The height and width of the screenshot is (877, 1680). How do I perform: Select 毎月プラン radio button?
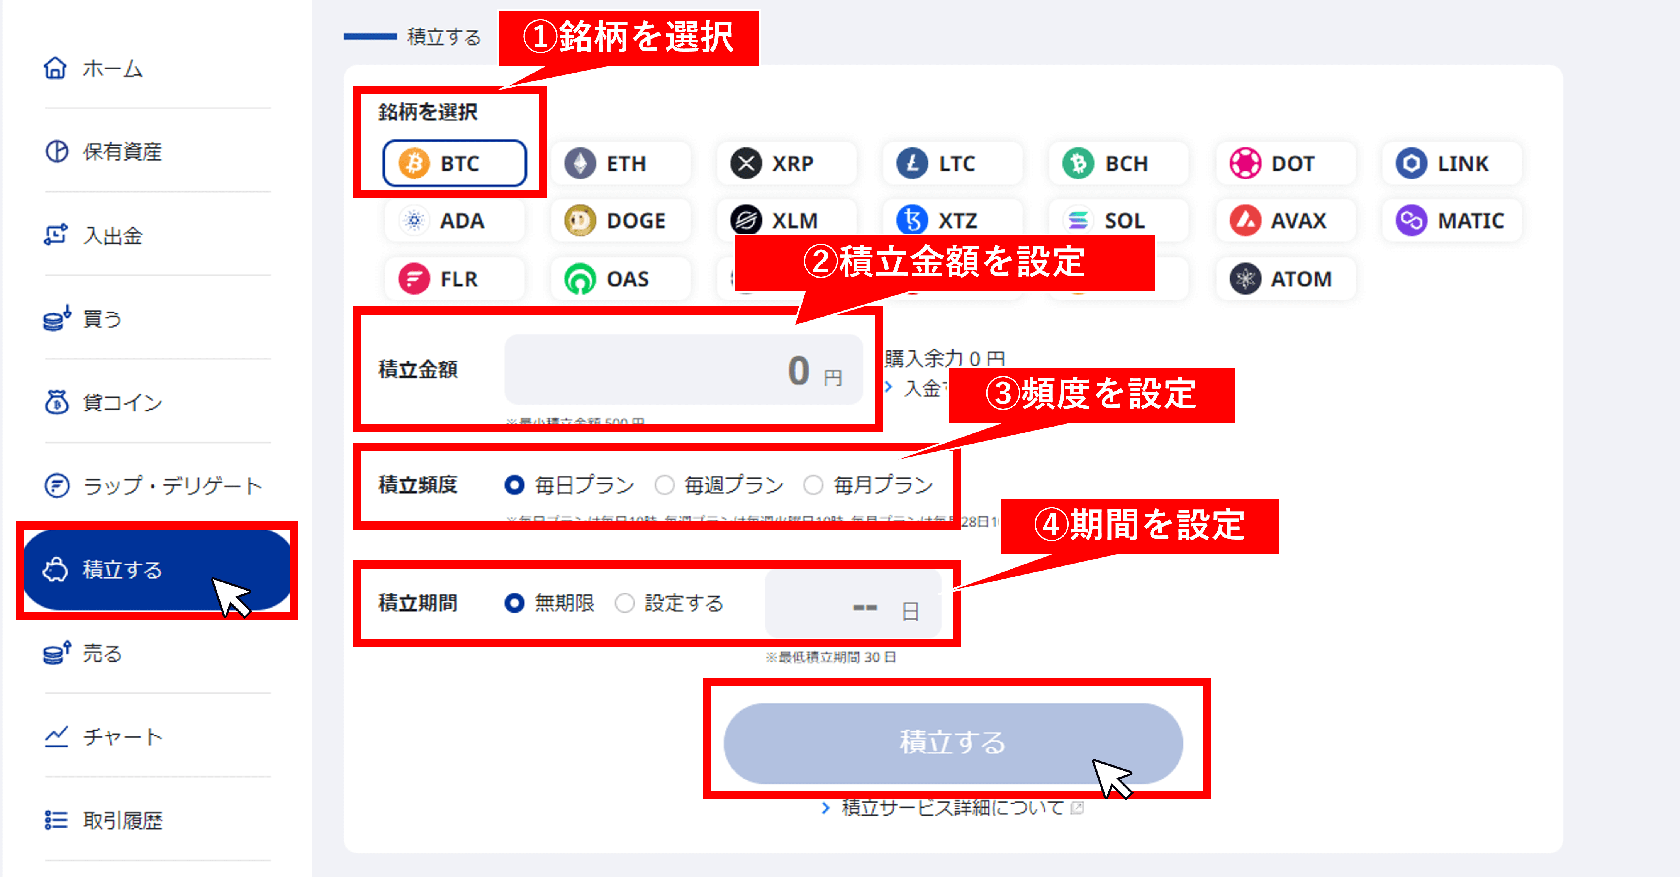point(813,484)
